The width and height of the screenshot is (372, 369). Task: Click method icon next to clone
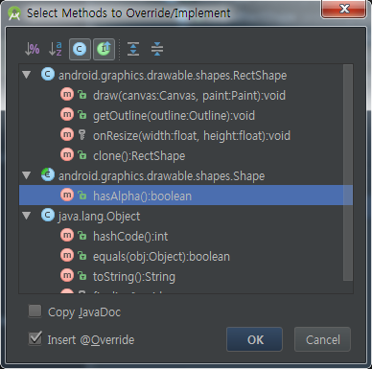coord(67,155)
